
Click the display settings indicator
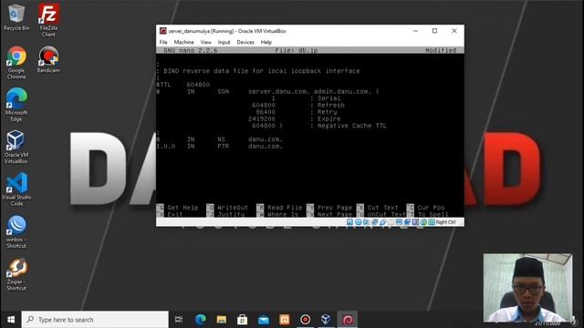click(x=399, y=222)
